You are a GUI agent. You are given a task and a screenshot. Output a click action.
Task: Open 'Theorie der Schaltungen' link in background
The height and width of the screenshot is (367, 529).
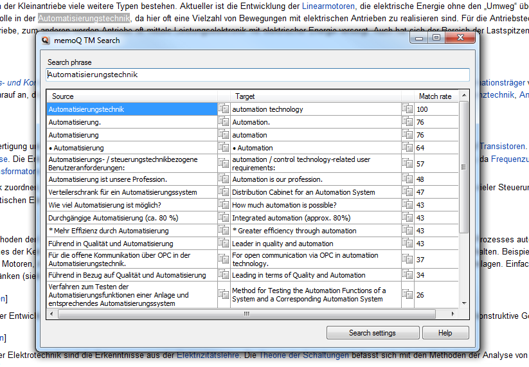pos(304,355)
